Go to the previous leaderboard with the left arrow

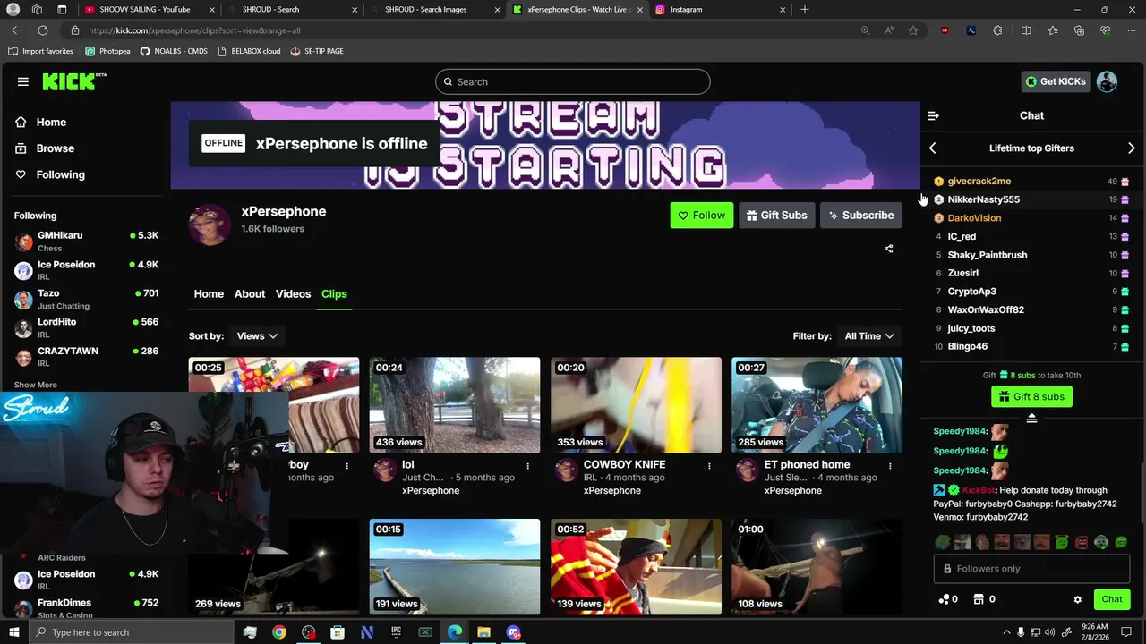pos(933,148)
